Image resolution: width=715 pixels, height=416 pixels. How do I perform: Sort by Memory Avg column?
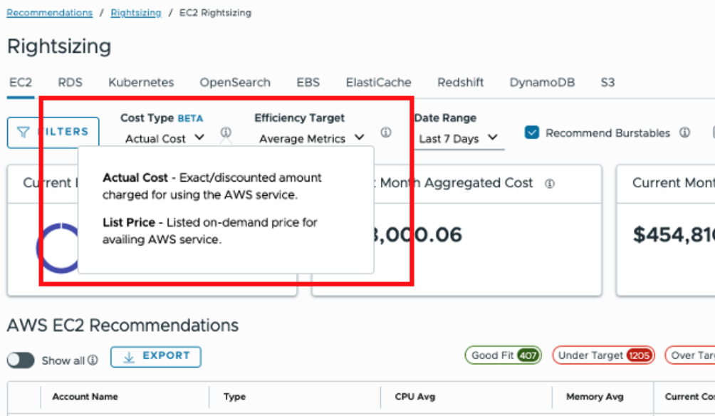[595, 396]
